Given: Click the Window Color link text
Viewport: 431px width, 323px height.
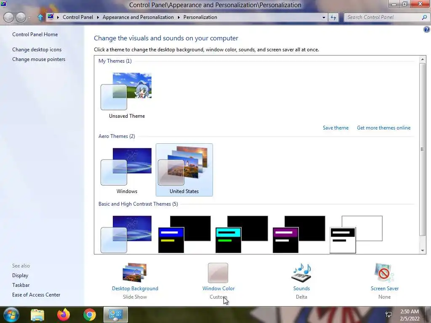Looking at the screenshot, I should click(x=218, y=289).
